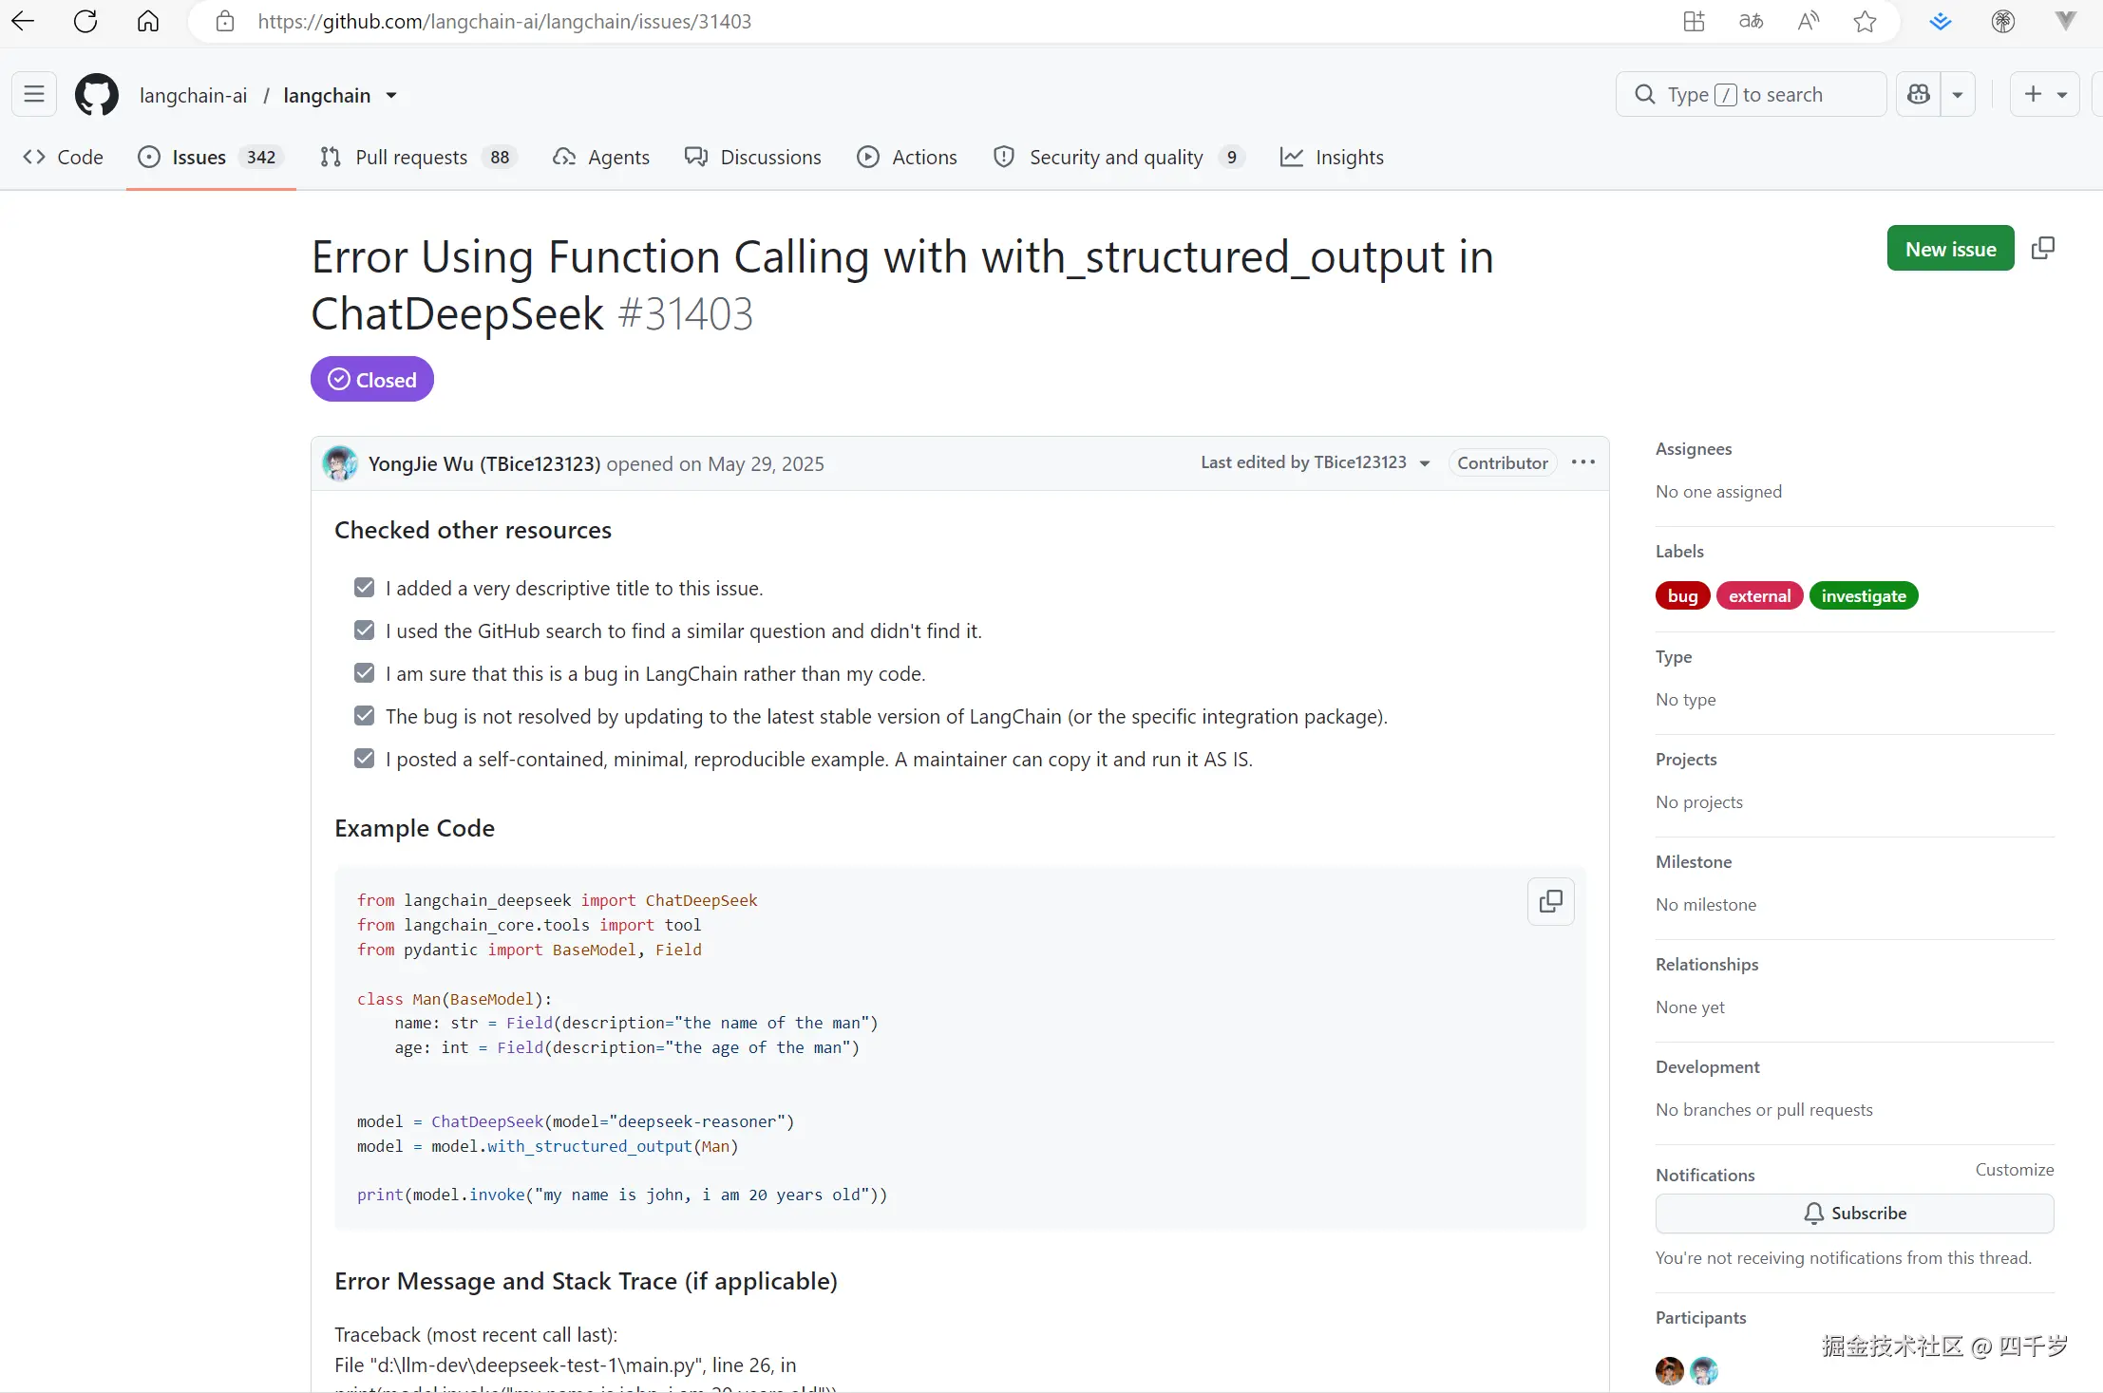Image resolution: width=2103 pixels, height=1393 pixels.
Task: View the first participant's avatar
Action: (1670, 1370)
